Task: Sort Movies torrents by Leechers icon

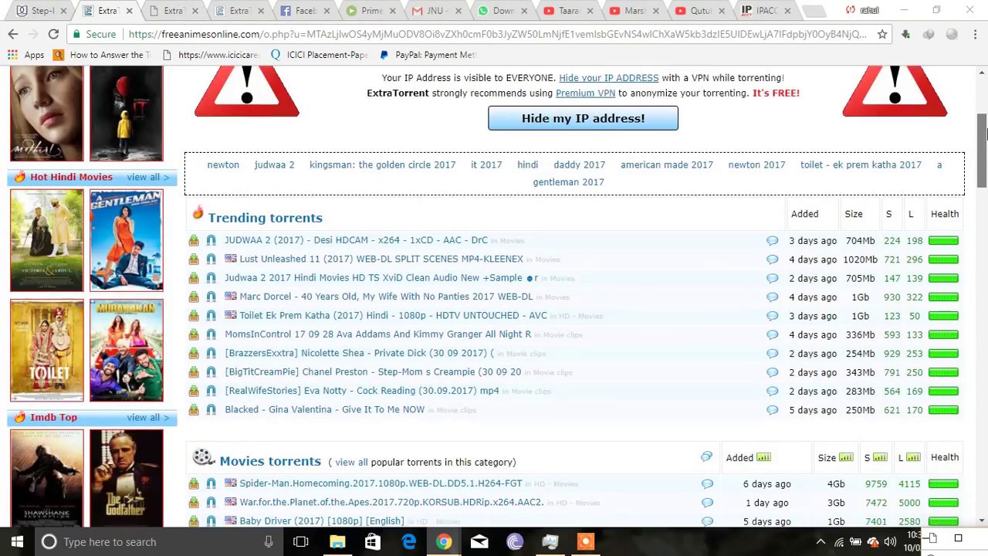Action: pos(913,457)
